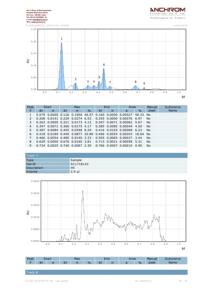Click Substance Name header in first peak table

point(173,109)
